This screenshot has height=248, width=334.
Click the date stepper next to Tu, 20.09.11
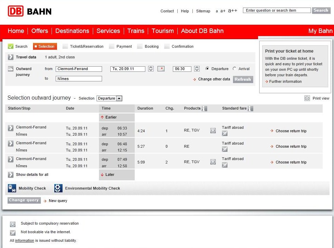tap(151, 69)
